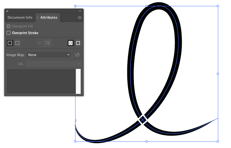This screenshot has width=231, height=148.
Task: Open the Image Map dropdown
Action: 49,55
